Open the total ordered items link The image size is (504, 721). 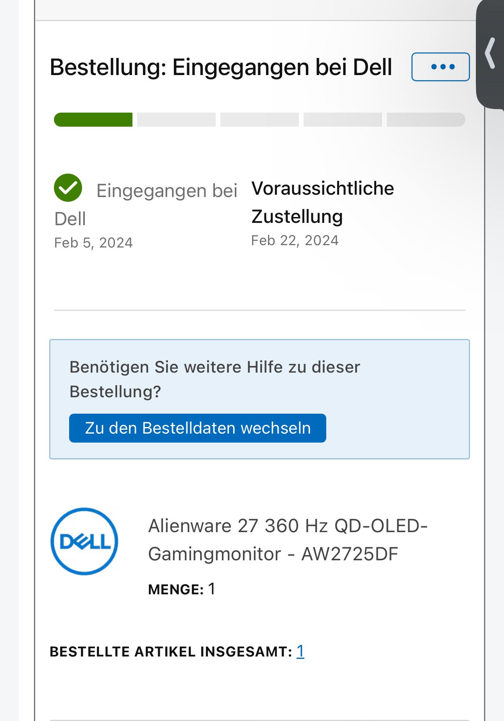click(300, 651)
